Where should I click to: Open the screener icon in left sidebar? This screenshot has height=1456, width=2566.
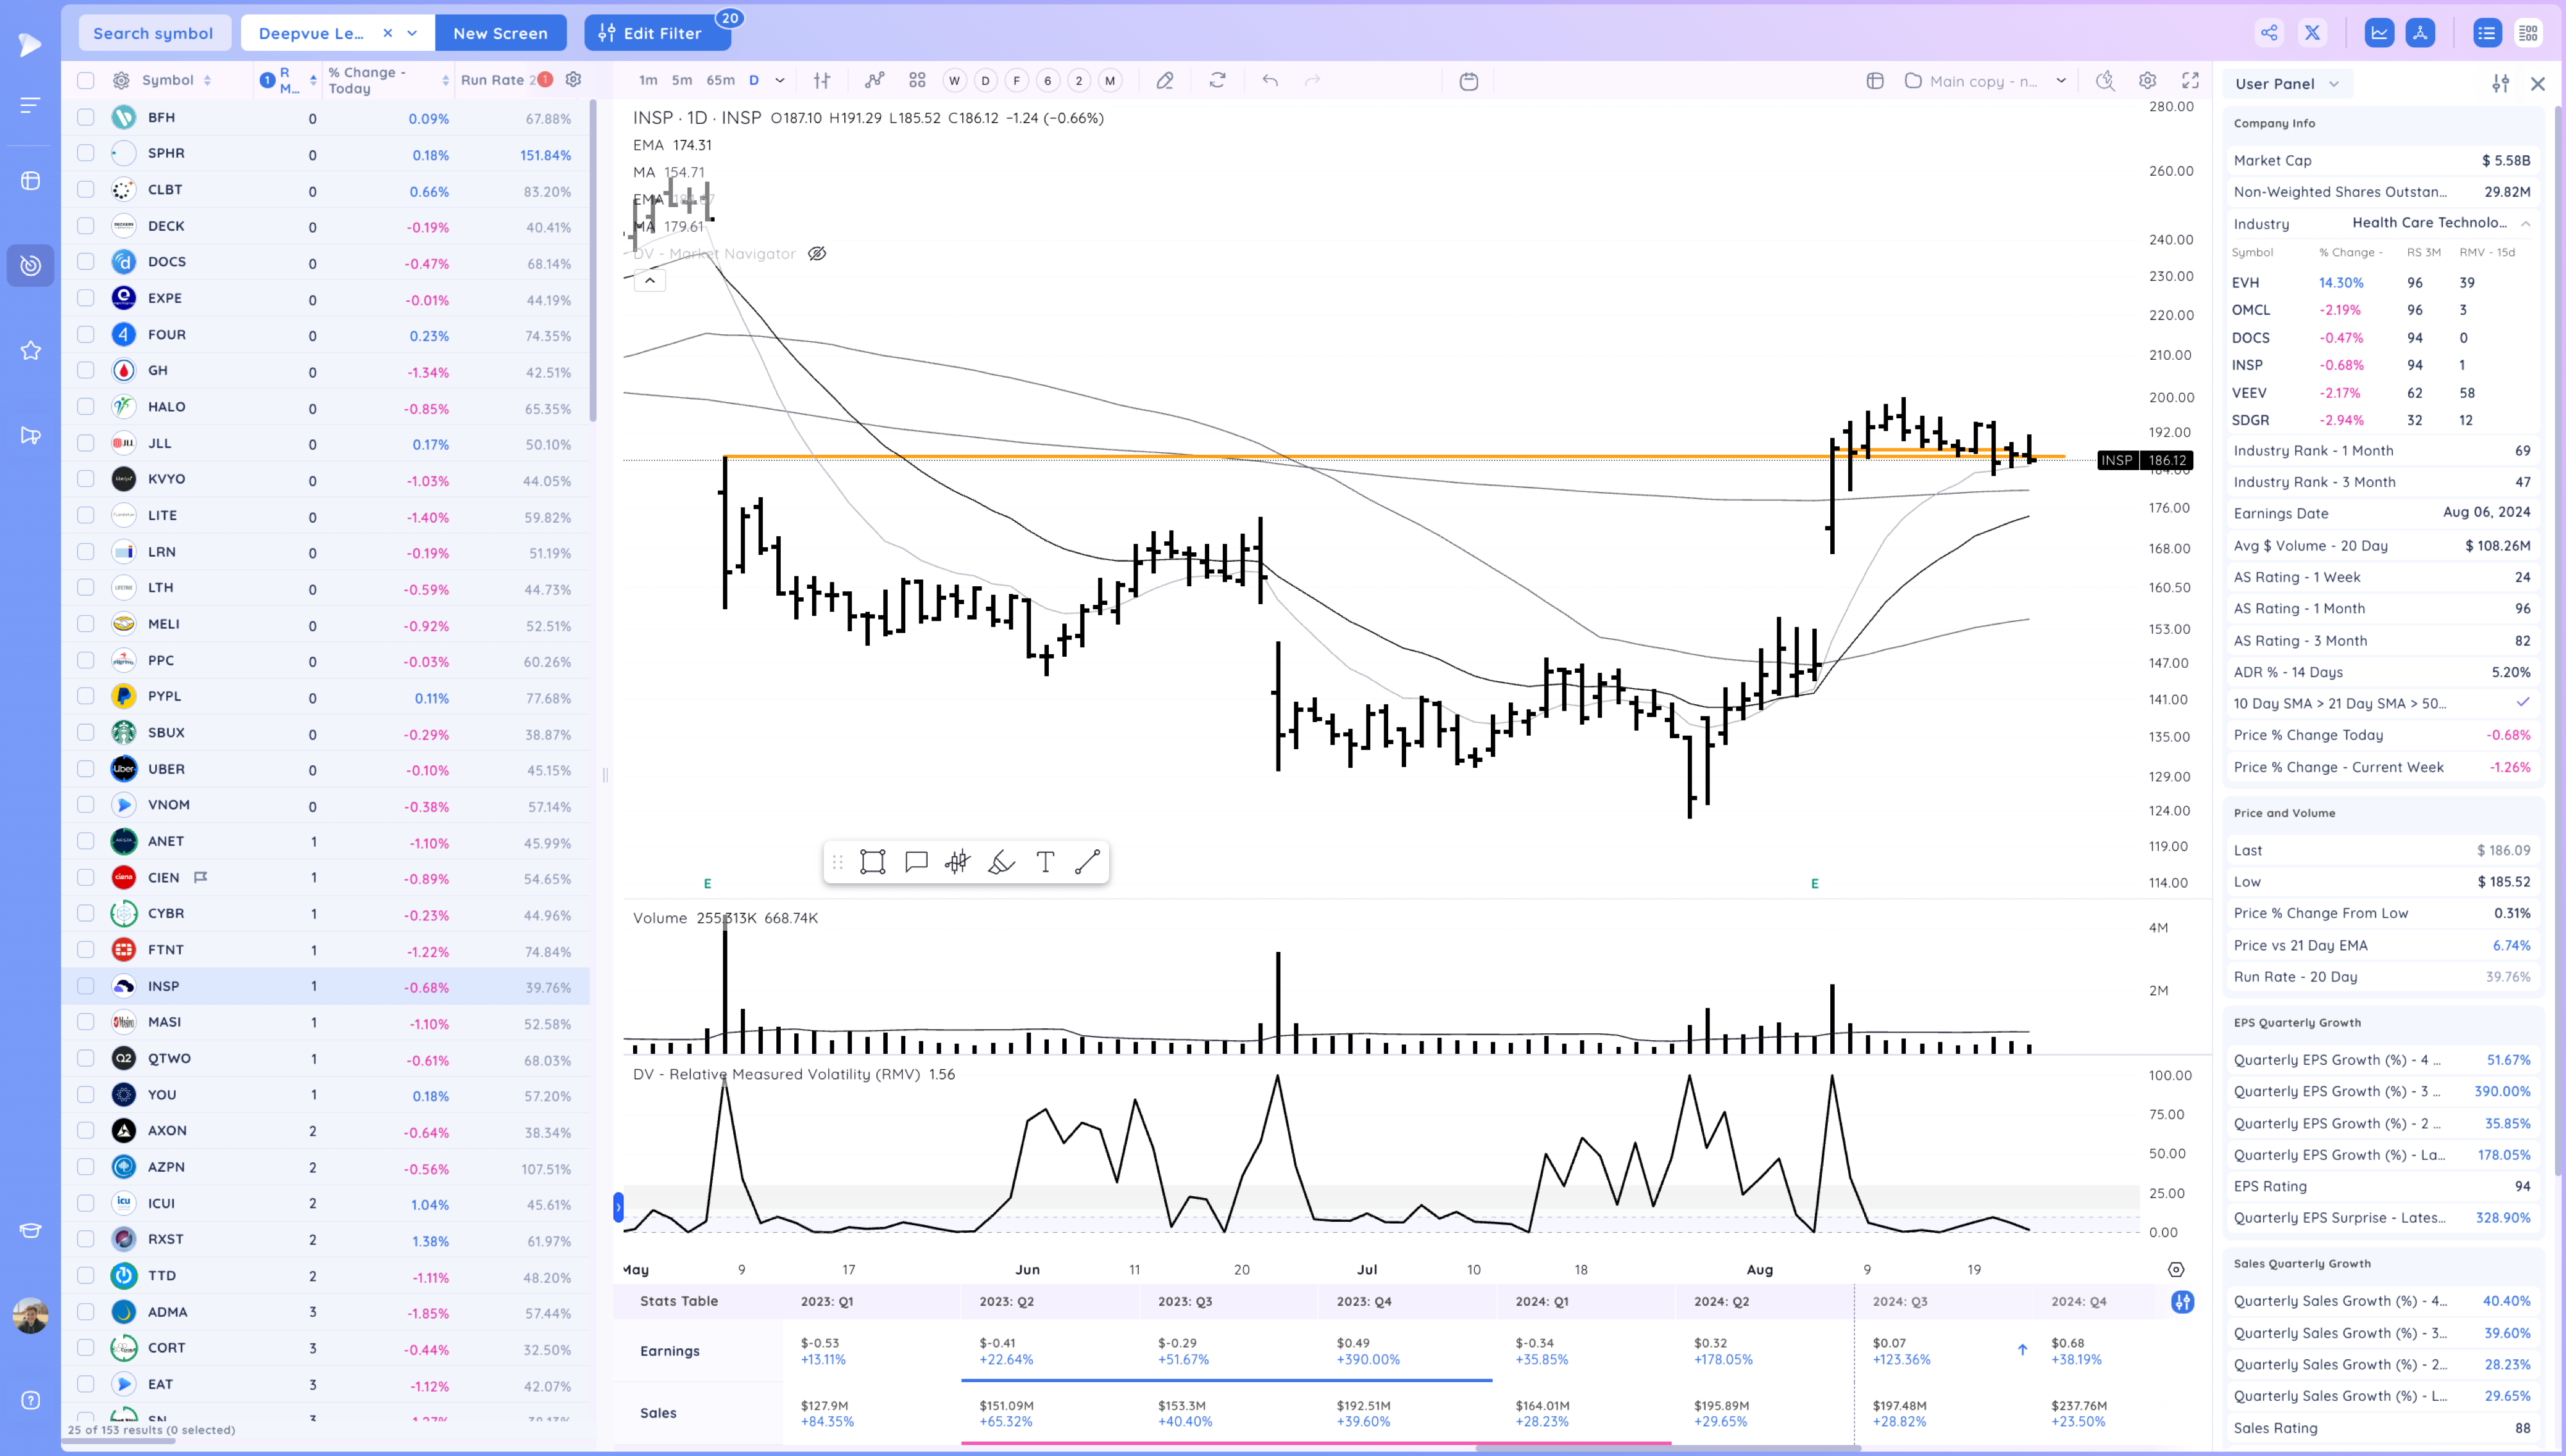pyautogui.click(x=31, y=265)
